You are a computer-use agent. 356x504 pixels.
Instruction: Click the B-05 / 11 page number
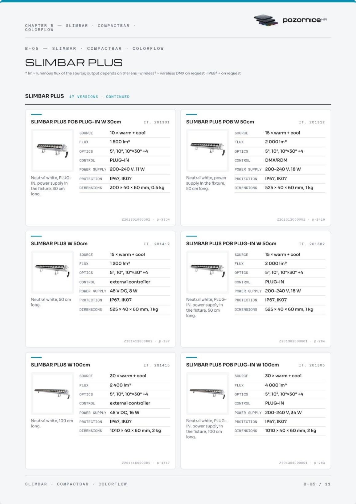317,484
